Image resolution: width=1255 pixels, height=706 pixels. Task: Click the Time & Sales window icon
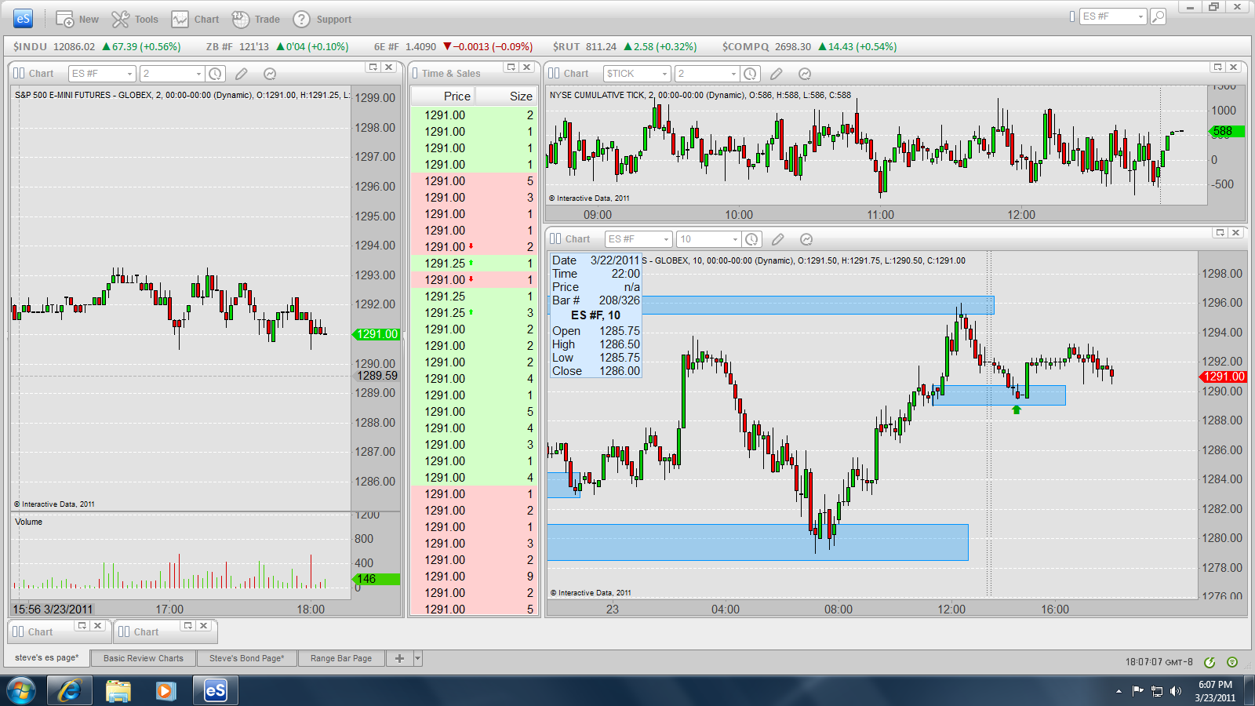[x=415, y=73]
